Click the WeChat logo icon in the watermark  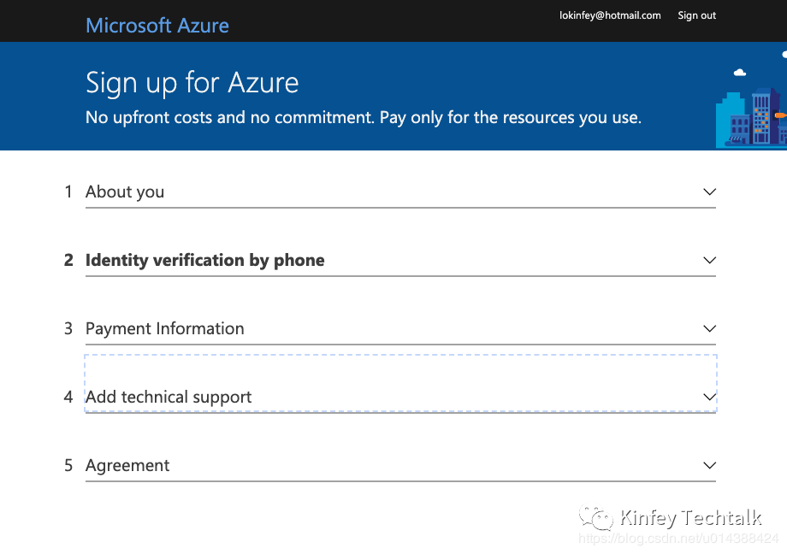pos(597,518)
